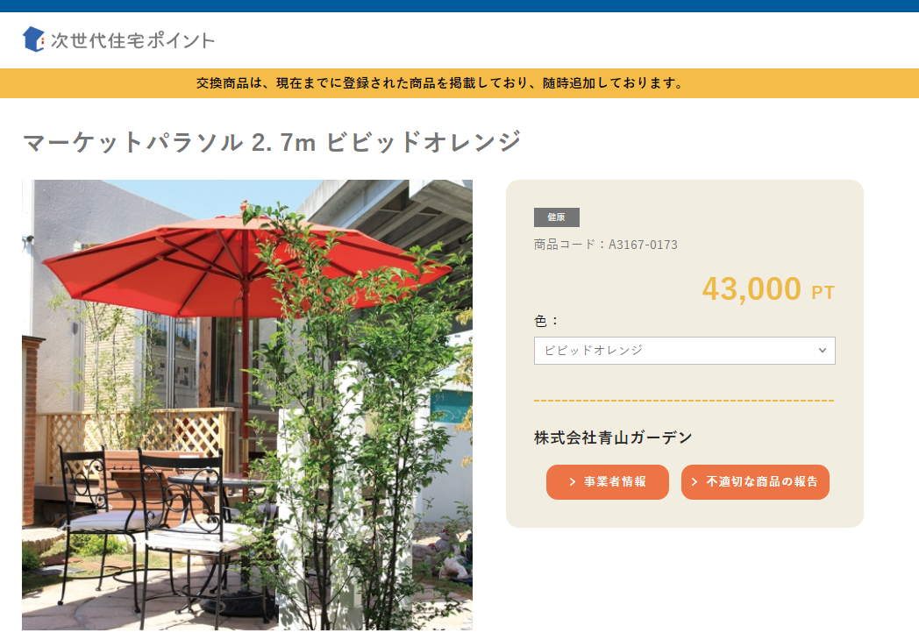The height and width of the screenshot is (640, 919).
Task: Select the ビビッドオレンジ option text
Action: (x=594, y=351)
